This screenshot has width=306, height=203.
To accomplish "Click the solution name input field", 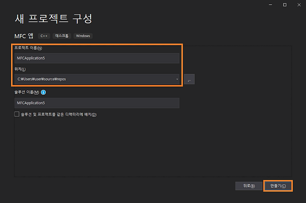I will pyautogui.click(x=97, y=103).
